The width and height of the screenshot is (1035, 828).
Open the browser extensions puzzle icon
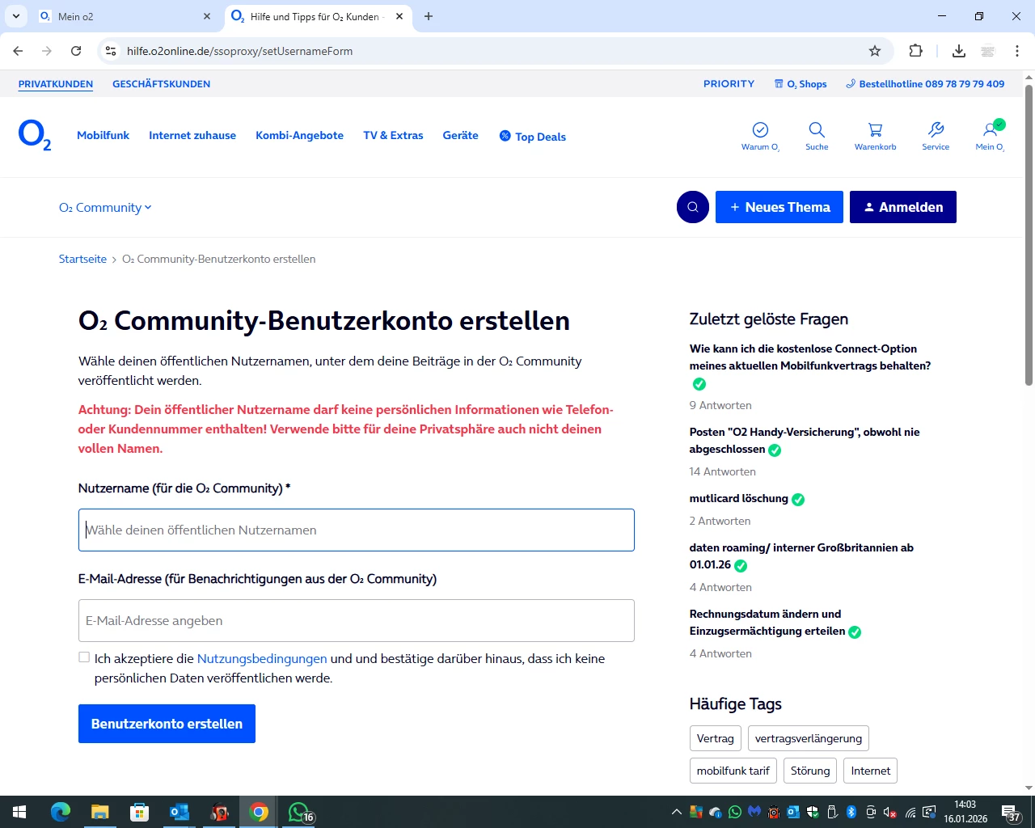point(915,51)
